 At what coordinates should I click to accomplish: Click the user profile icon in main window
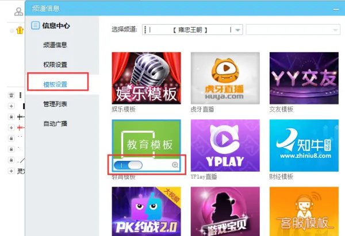point(19,11)
